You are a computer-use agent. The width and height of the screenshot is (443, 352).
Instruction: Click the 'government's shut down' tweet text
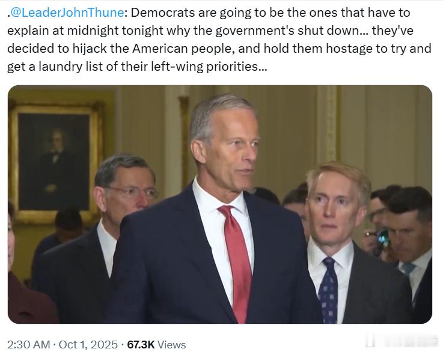287,31
